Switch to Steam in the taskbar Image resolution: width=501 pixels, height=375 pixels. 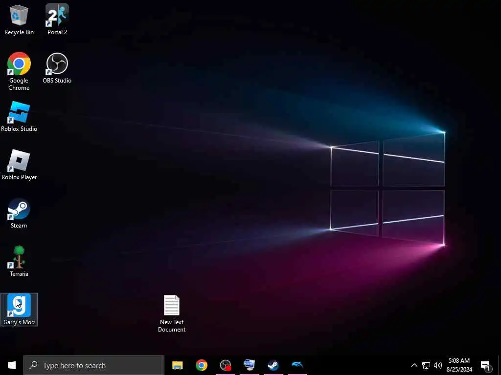[273, 365]
